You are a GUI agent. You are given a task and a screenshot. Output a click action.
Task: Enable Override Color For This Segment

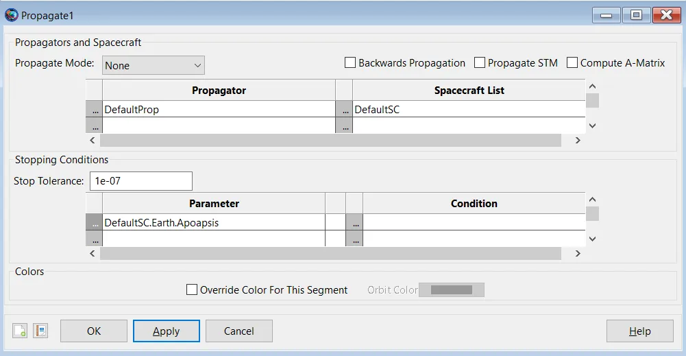192,290
